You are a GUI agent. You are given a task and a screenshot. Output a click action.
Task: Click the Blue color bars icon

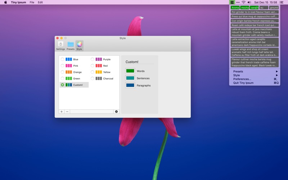69,59
